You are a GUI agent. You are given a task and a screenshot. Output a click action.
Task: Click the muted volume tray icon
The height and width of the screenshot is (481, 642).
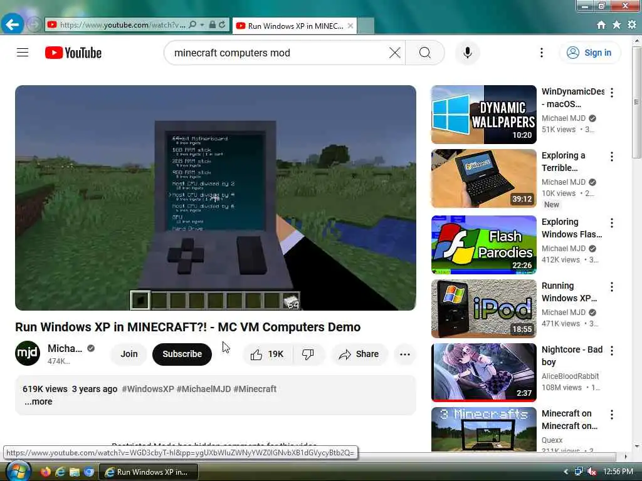(592, 472)
